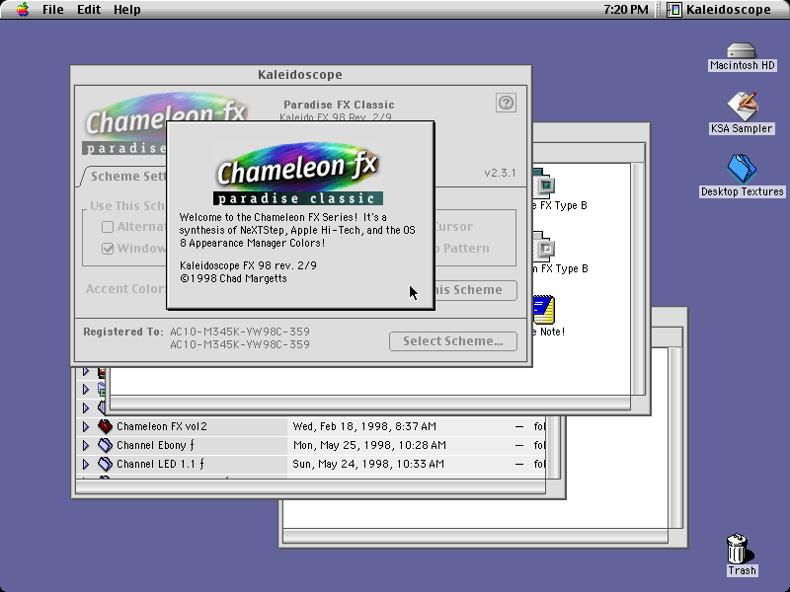Click the question mark help button in Kaleidoscope

pos(506,103)
